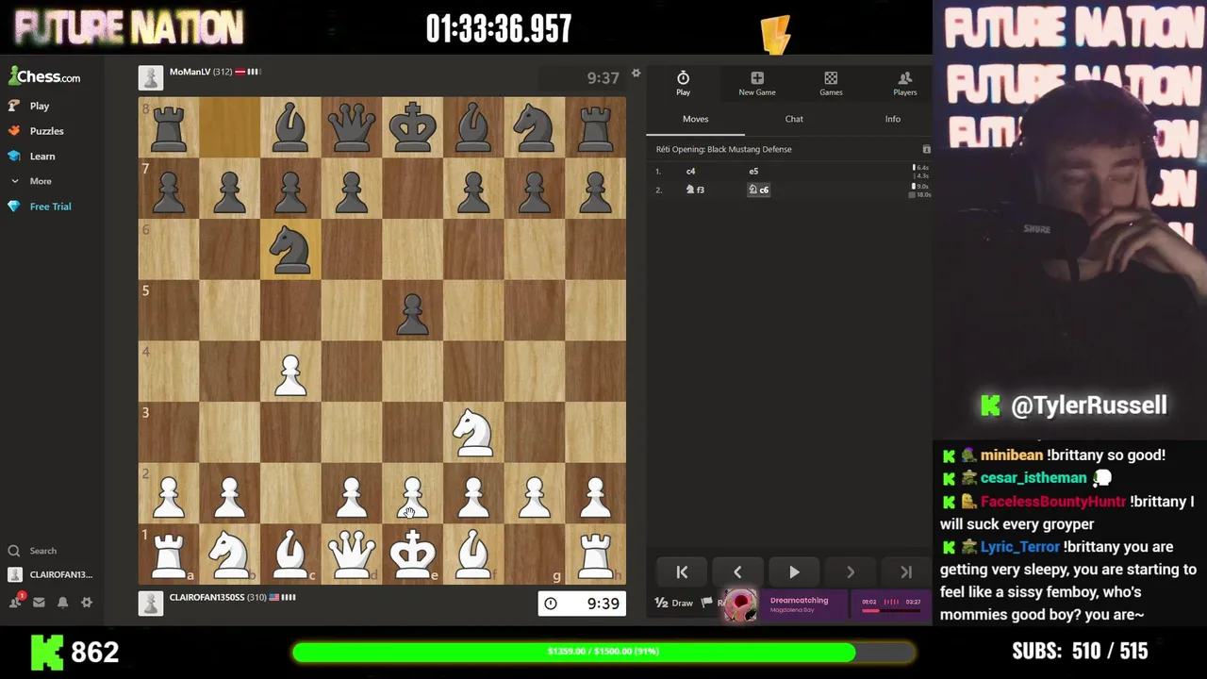Open the Play item in left sidebar
1207x679 pixels.
tap(39, 106)
